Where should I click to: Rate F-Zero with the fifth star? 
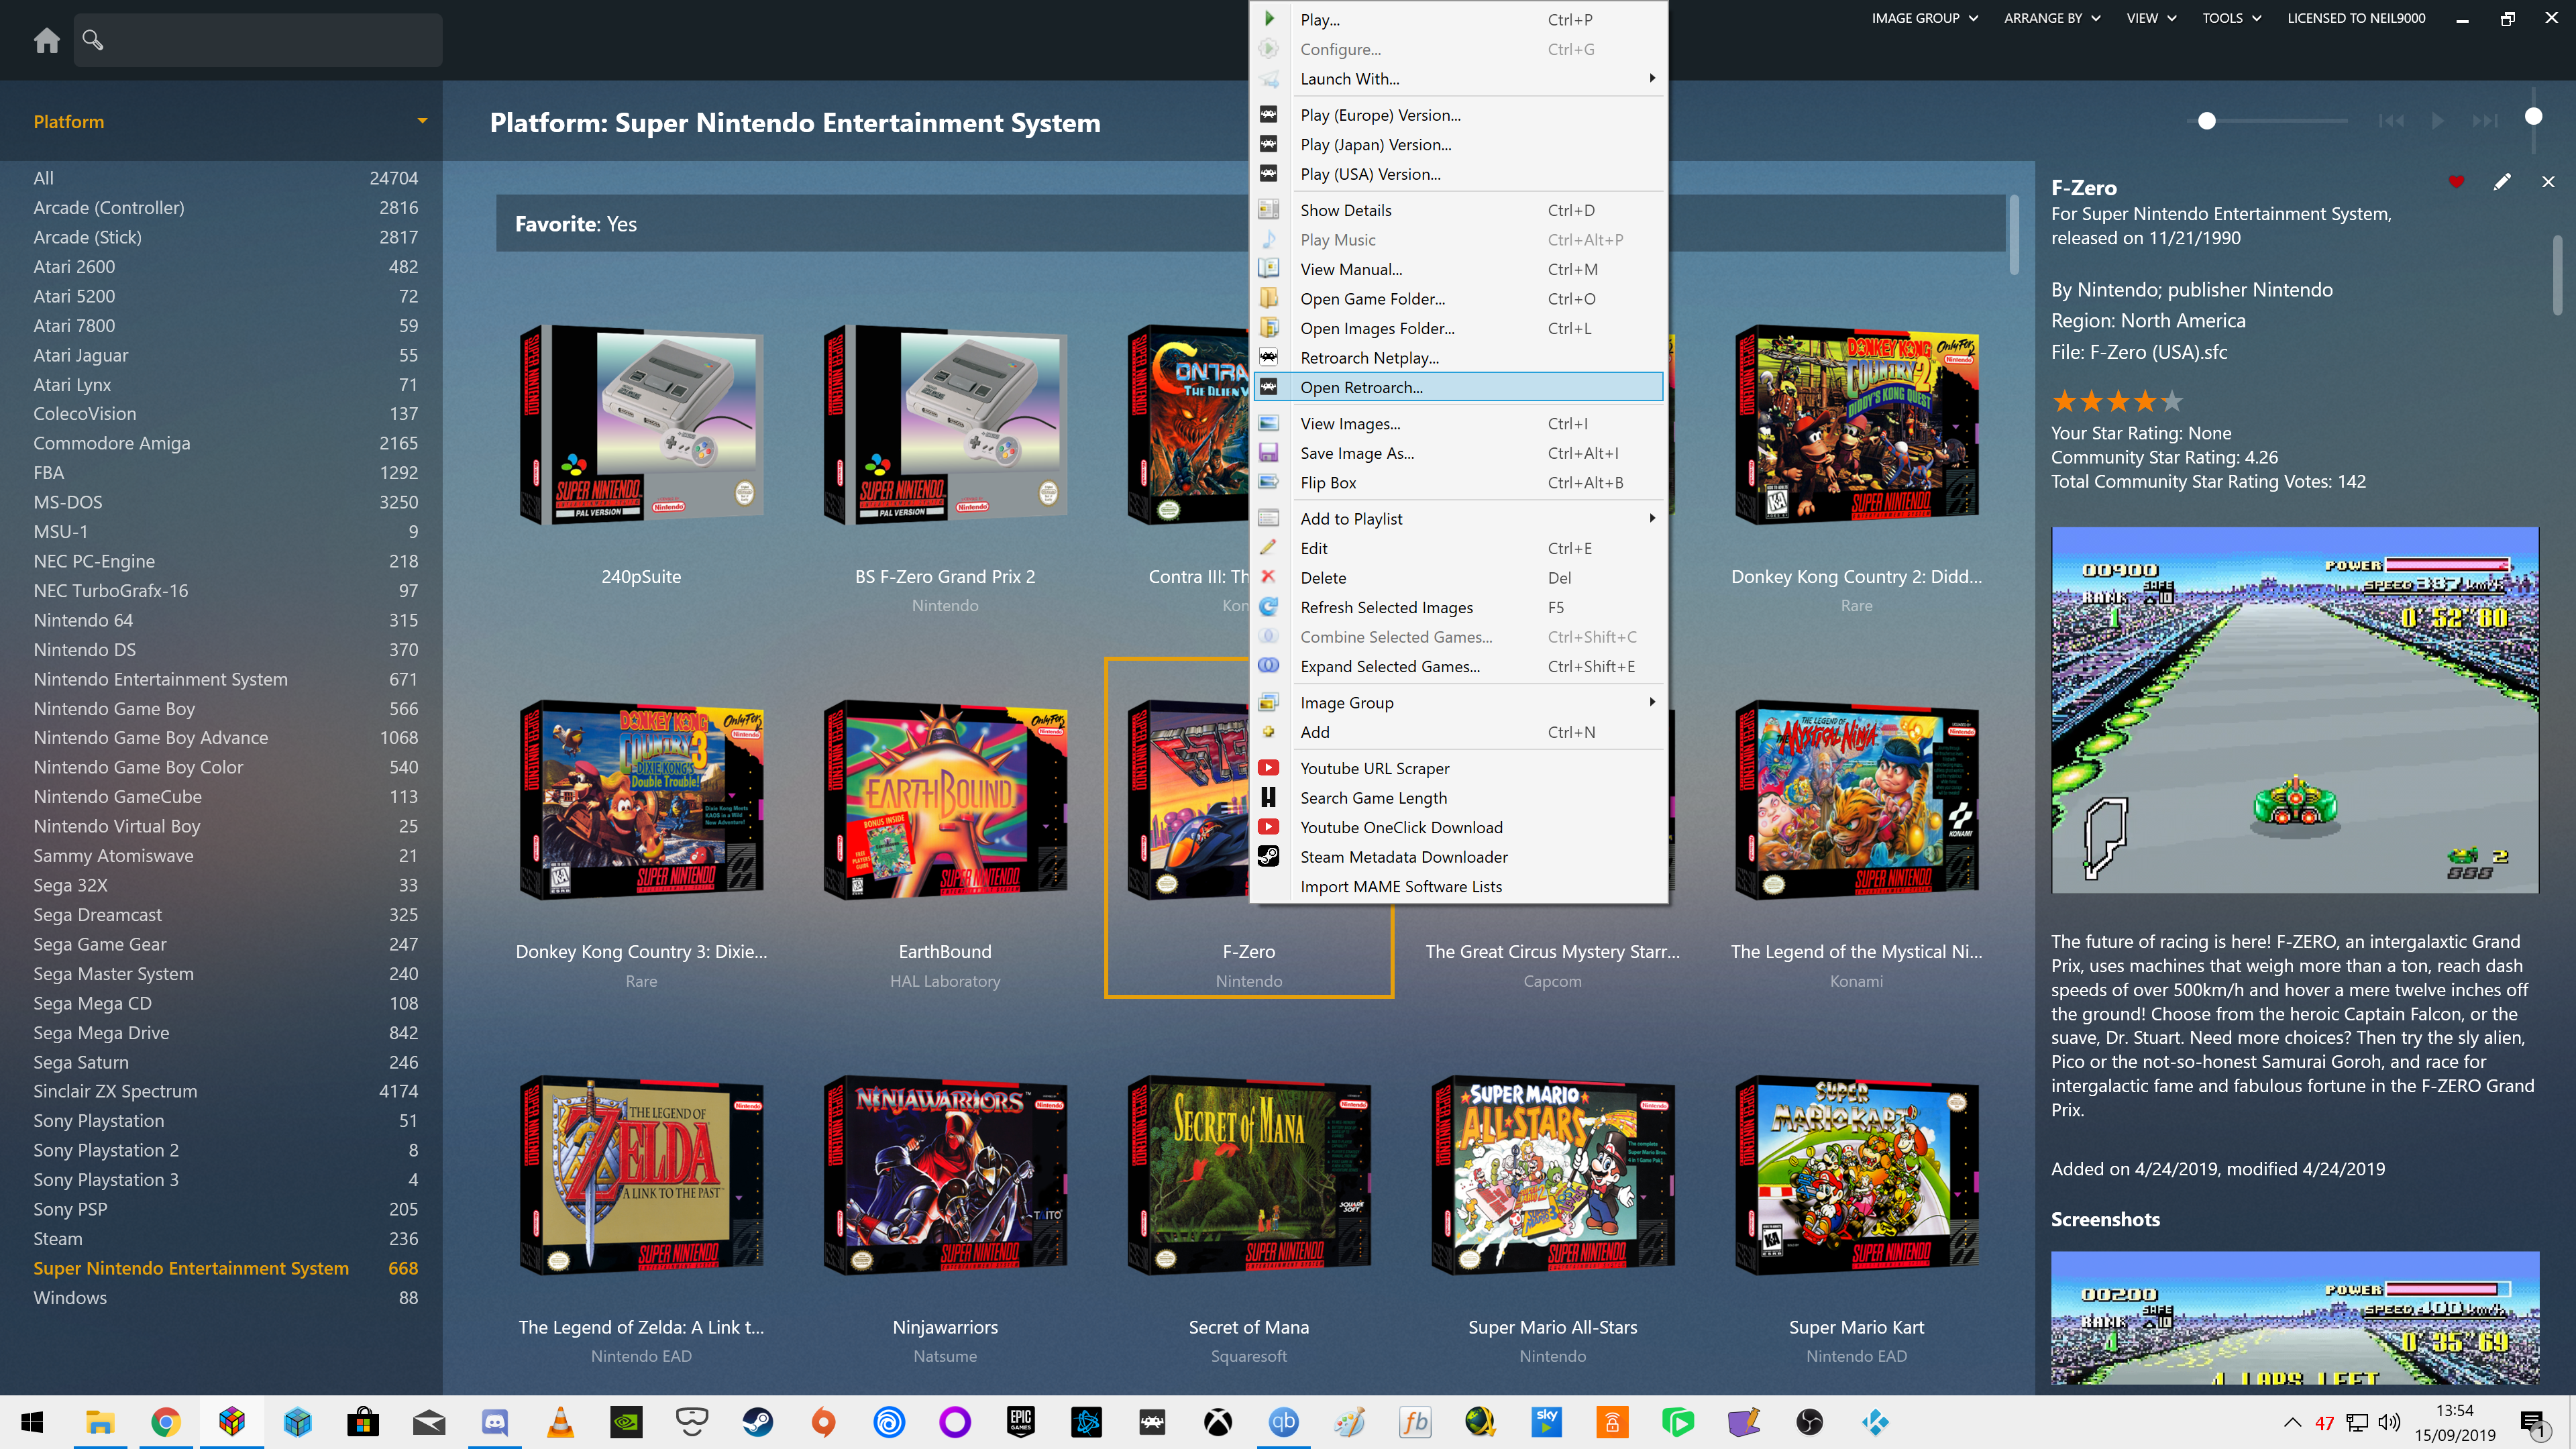click(2171, 401)
